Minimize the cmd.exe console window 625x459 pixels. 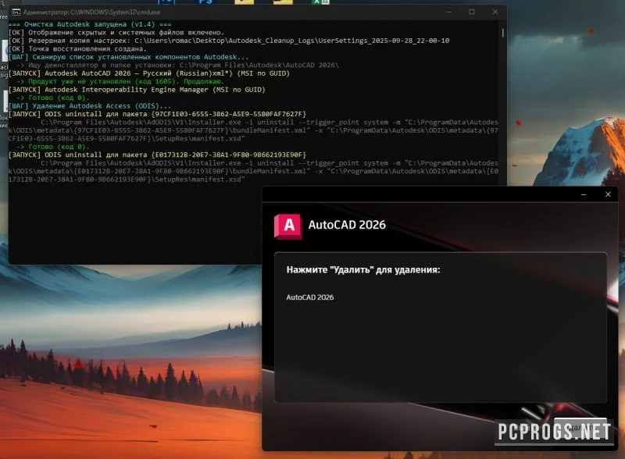pos(448,12)
